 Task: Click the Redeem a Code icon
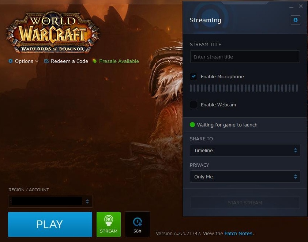46,61
